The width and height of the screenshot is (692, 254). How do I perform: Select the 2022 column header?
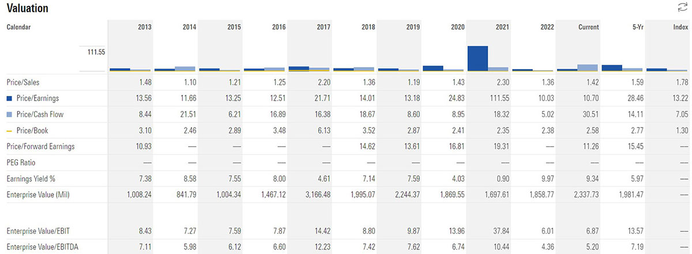coord(547,27)
